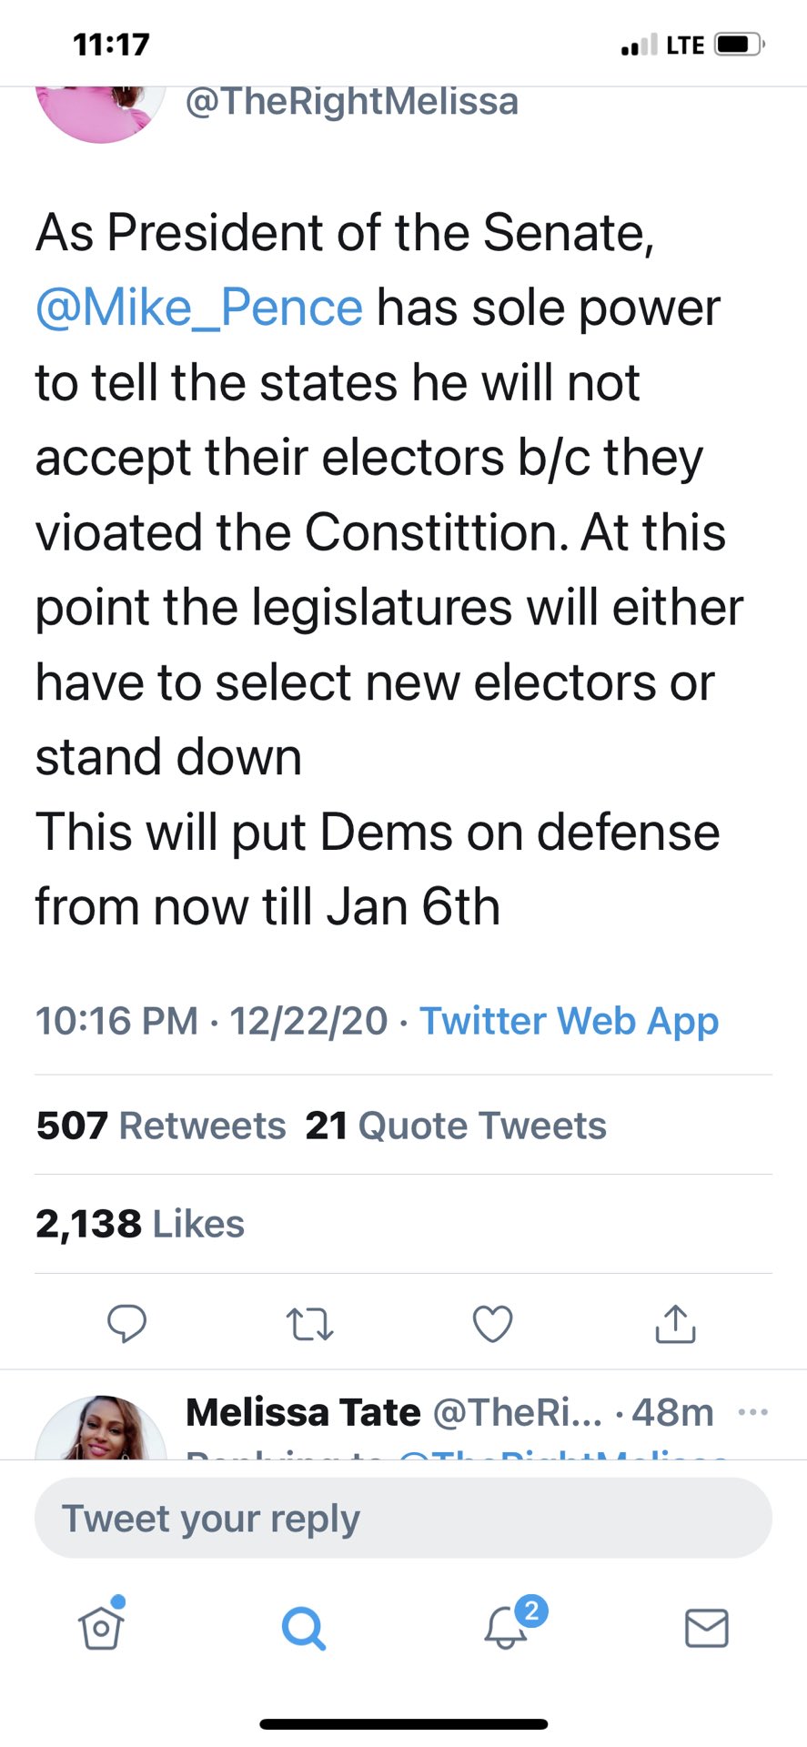807x1747 pixels.
Task: Open the @Mike_Pence mention link
Action: 197,307
